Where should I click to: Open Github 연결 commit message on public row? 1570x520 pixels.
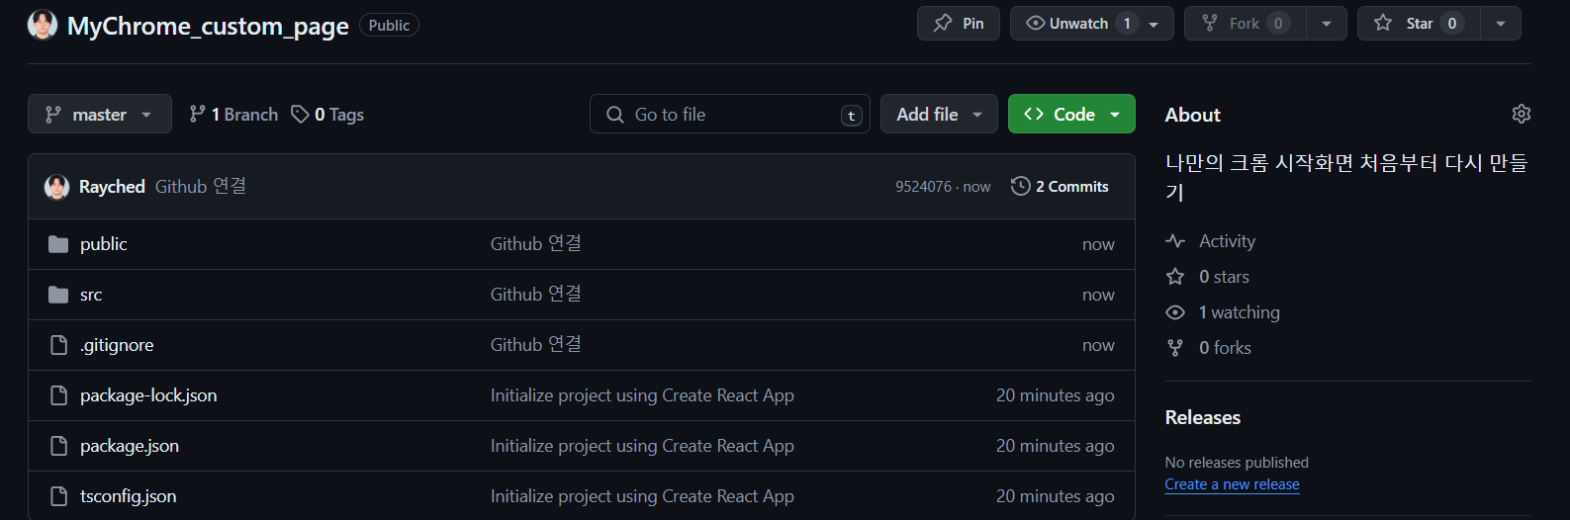point(536,243)
